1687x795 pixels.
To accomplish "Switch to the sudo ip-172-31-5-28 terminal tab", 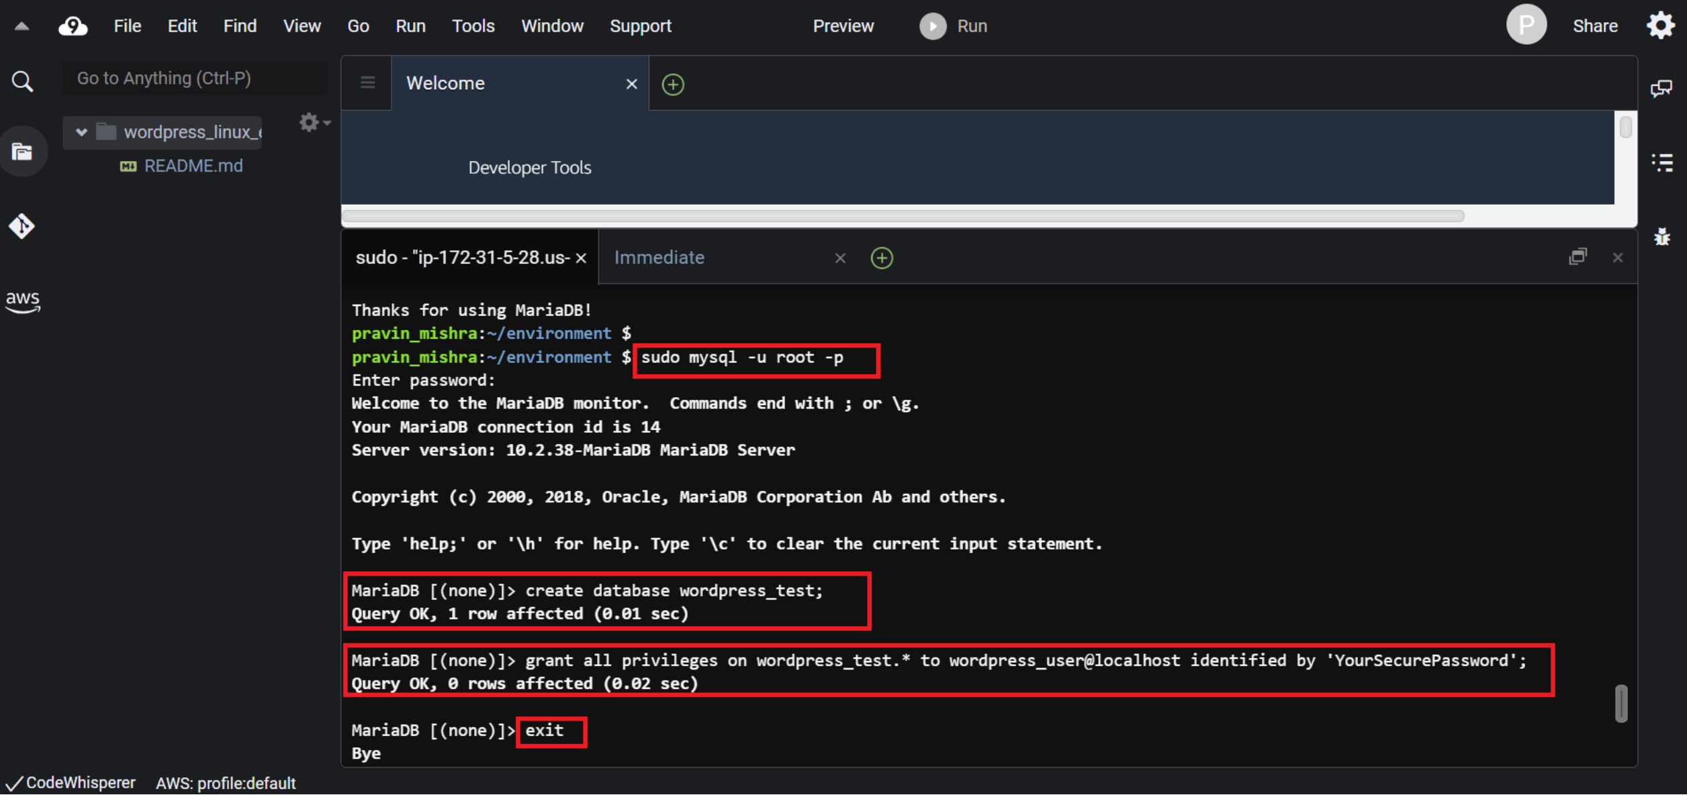I will pos(470,257).
